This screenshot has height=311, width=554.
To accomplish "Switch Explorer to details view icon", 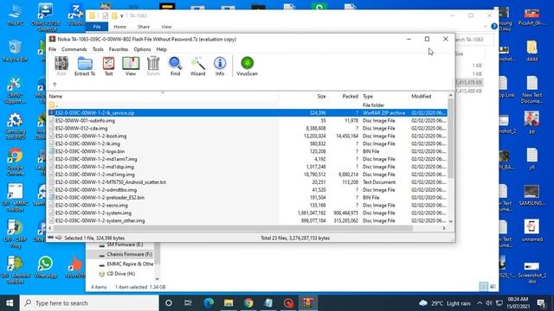I will [x=483, y=286].
